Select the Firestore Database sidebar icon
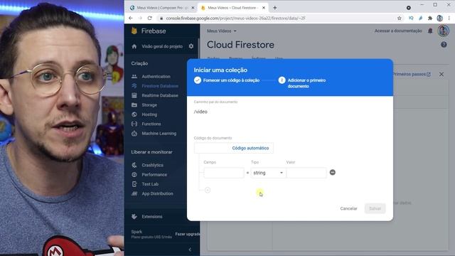Viewport: 455px width, 256px height. [134, 86]
